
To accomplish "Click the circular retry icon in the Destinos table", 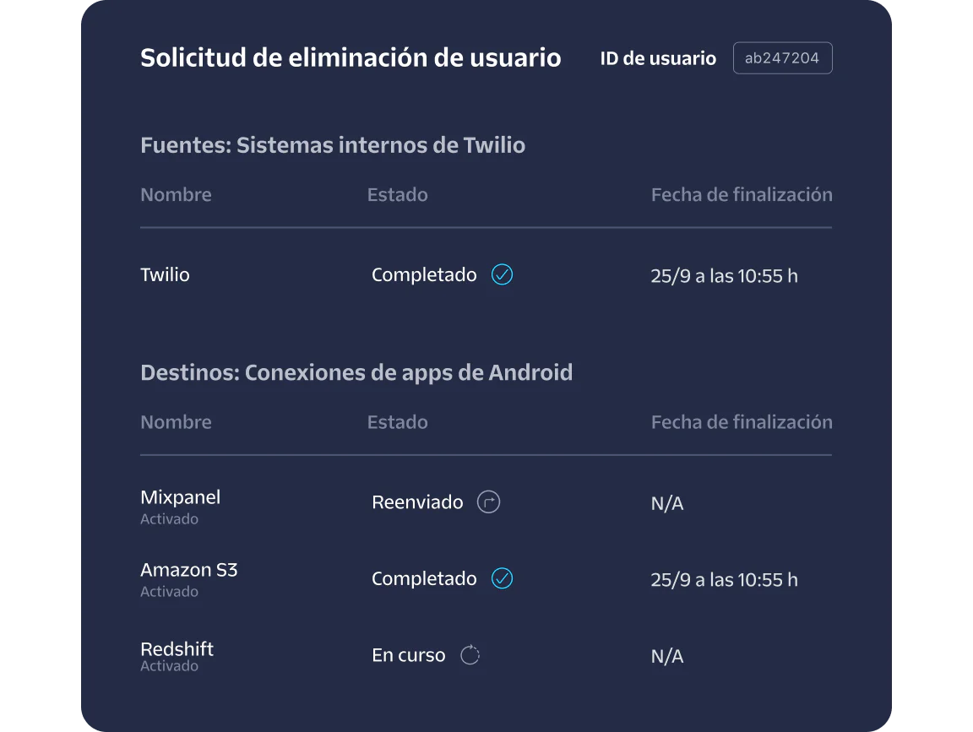I will [488, 502].
